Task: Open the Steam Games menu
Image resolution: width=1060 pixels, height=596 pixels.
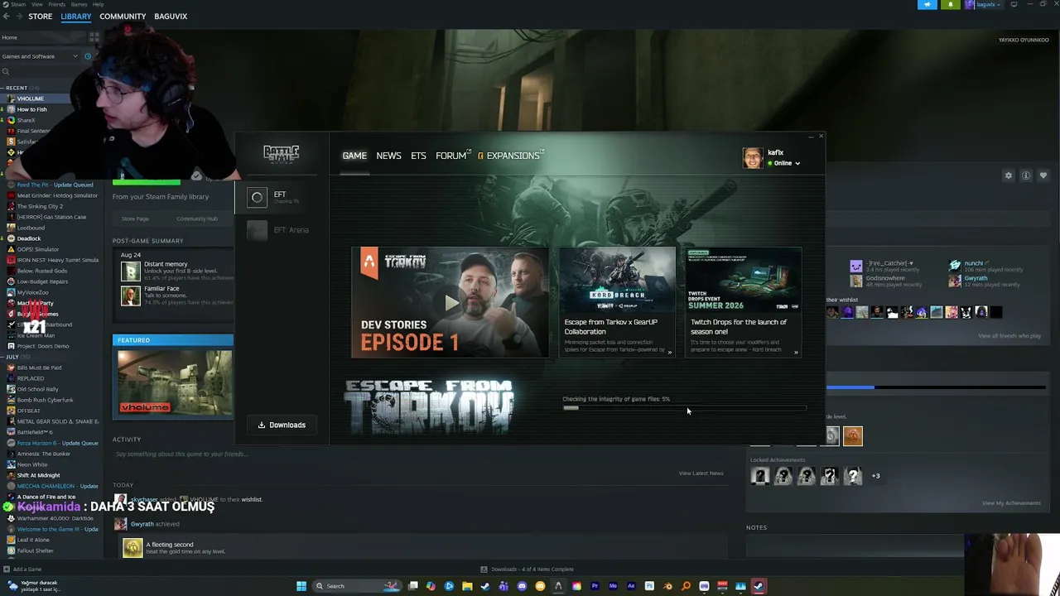Action: click(x=79, y=4)
